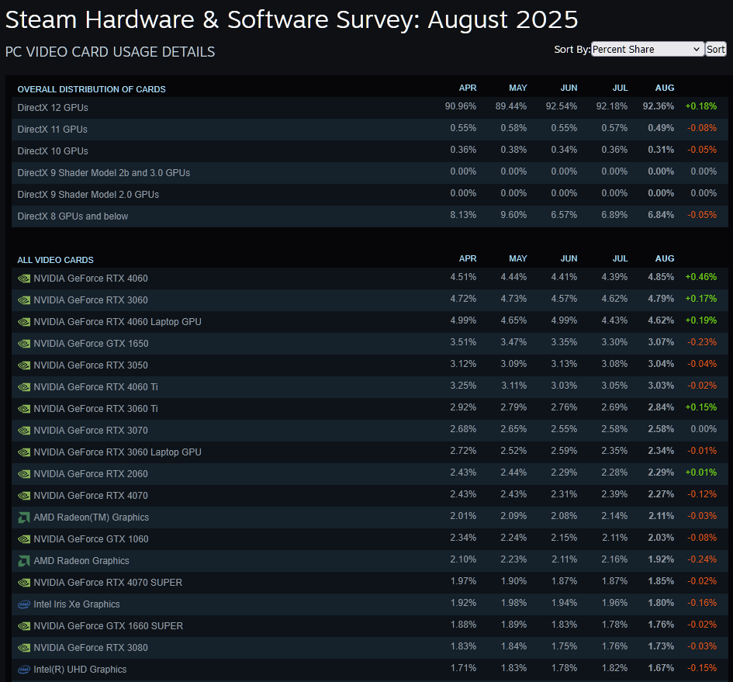Click the NVIDIA GeForce GTX 1060 name
Image resolution: width=733 pixels, height=682 pixels.
92,539
